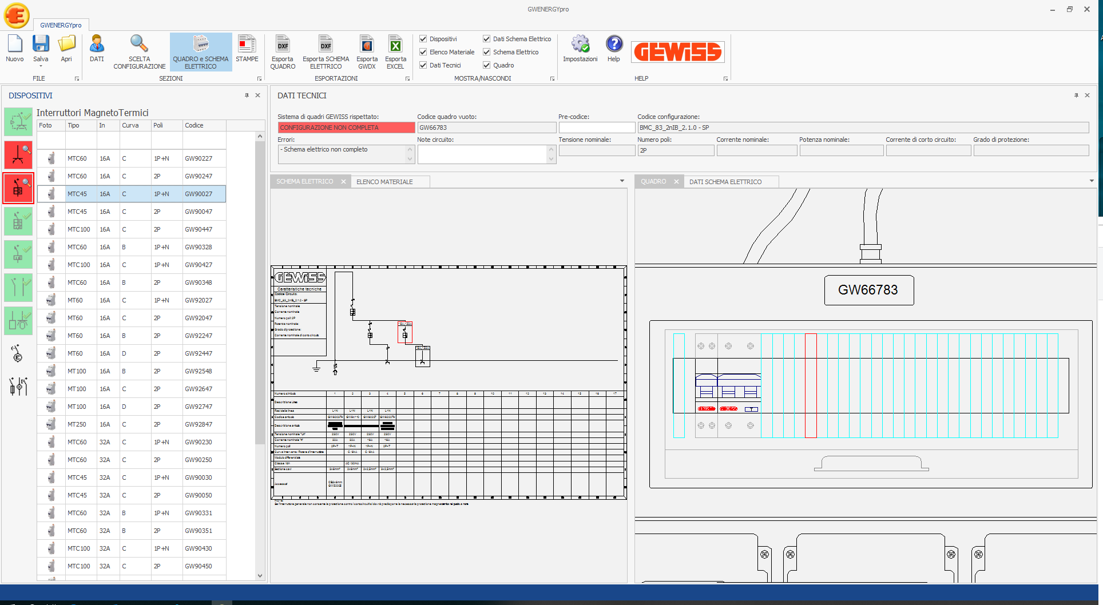Toggle Dati Tecnici checkbox
The image size is (1103, 605).
pos(423,65)
